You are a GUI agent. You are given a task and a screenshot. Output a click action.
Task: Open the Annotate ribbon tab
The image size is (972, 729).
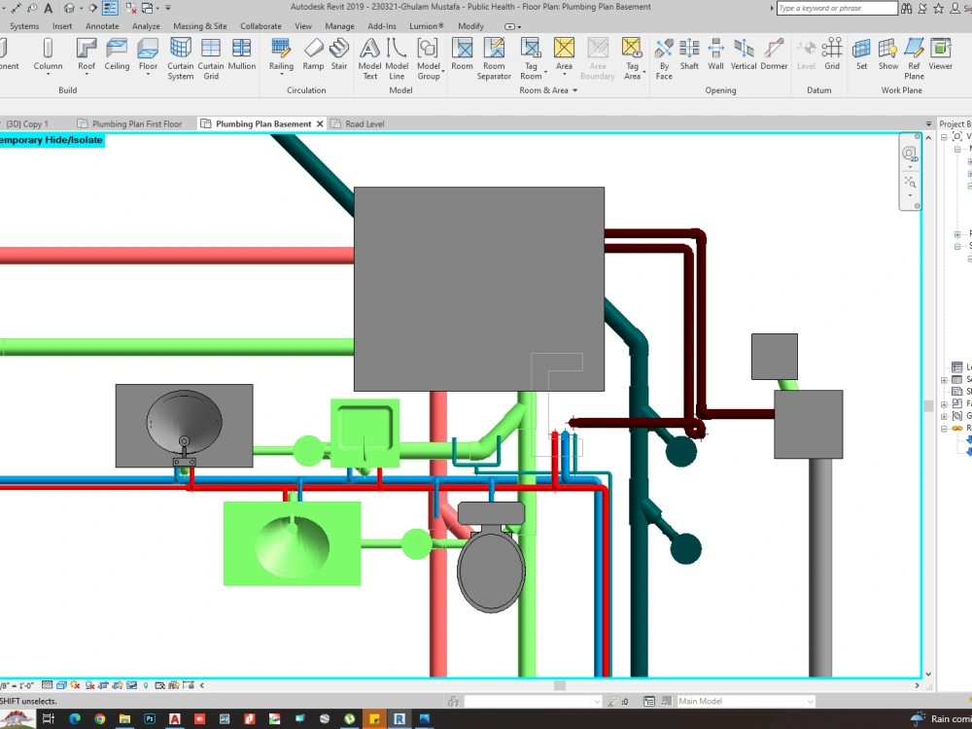point(102,26)
